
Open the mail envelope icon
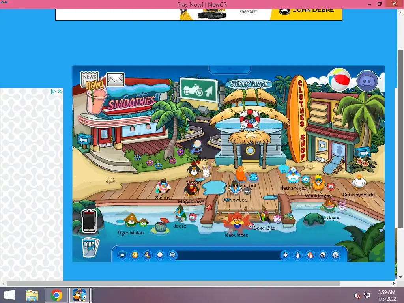coord(115,80)
